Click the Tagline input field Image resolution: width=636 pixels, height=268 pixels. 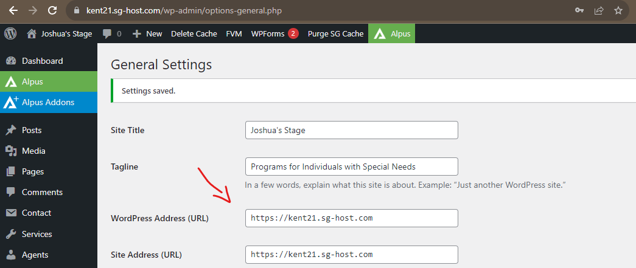click(x=352, y=167)
